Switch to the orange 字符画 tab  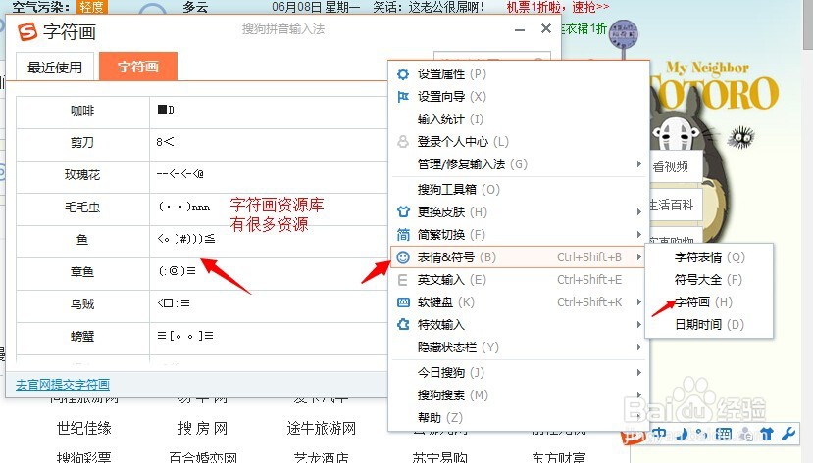pos(138,67)
